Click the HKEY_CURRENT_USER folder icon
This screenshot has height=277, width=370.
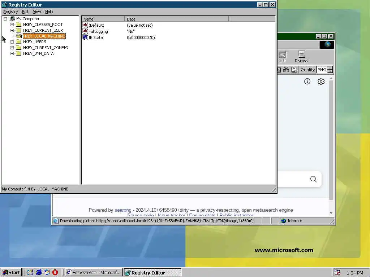(x=19, y=30)
